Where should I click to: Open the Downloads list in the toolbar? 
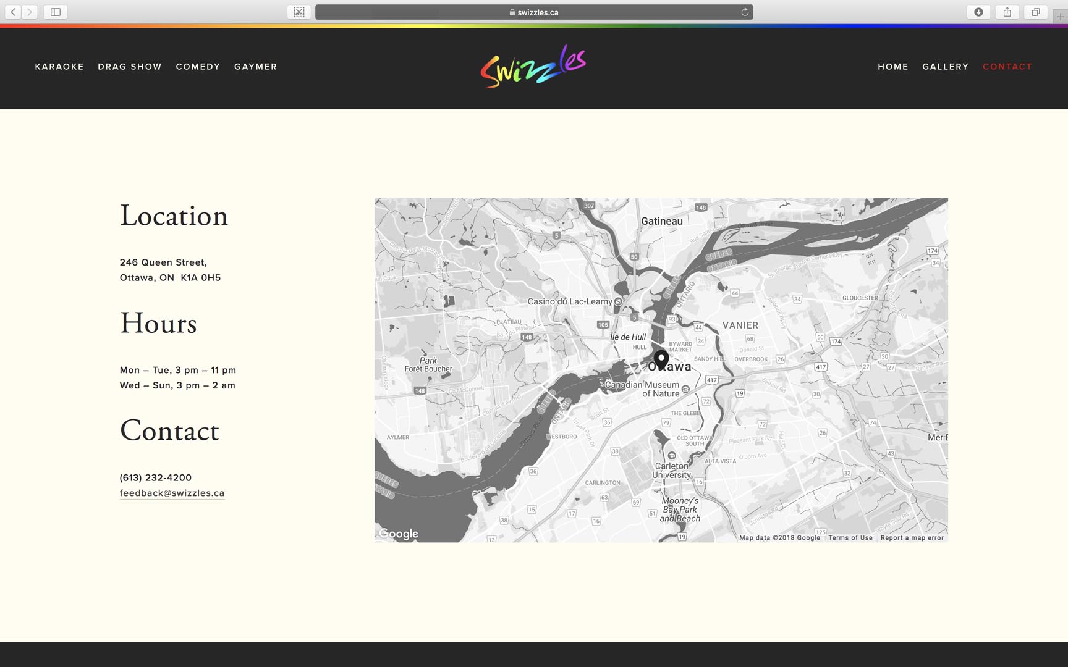pyautogui.click(x=978, y=11)
